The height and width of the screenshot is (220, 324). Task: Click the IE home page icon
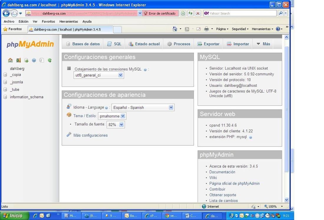(175, 29)
